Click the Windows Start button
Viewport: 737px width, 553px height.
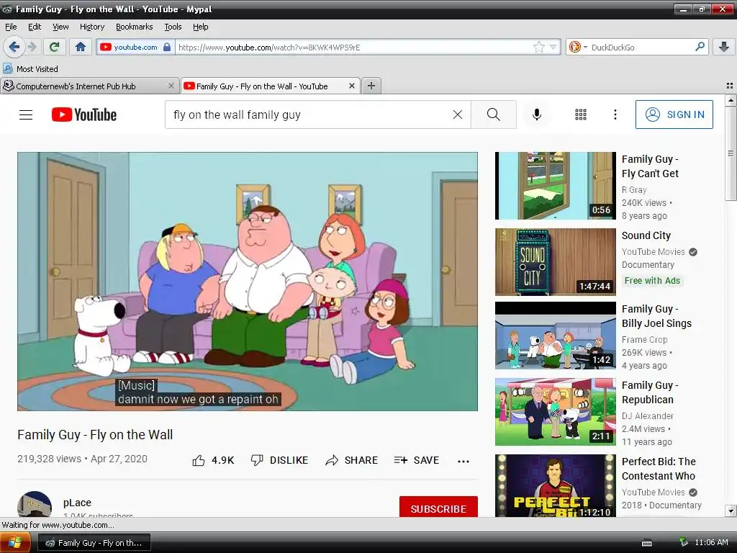pos(15,543)
